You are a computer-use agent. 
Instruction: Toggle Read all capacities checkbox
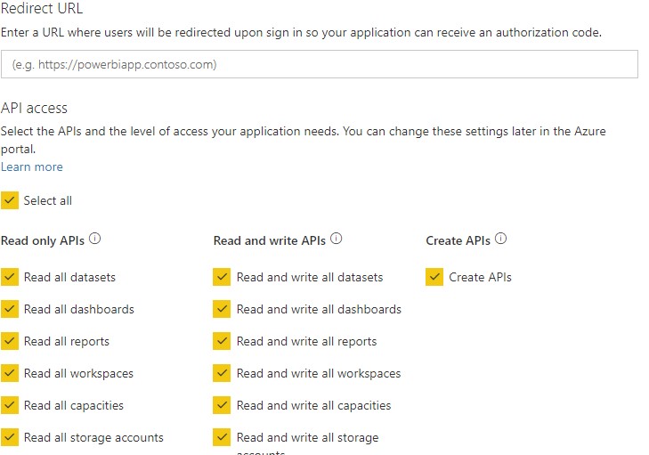pos(10,405)
